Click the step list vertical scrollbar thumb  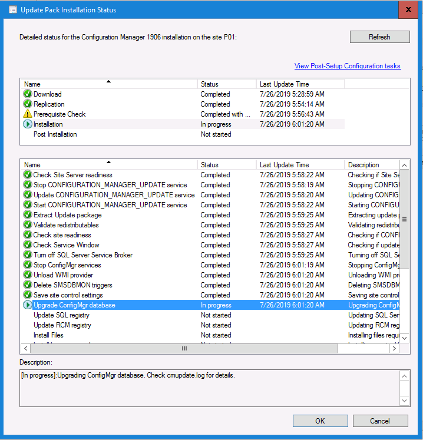coord(404,219)
